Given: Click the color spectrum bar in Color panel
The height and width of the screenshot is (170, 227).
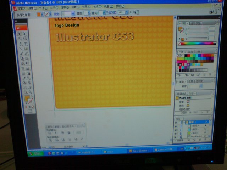Looking at the screenshot, I should [197, 44].
